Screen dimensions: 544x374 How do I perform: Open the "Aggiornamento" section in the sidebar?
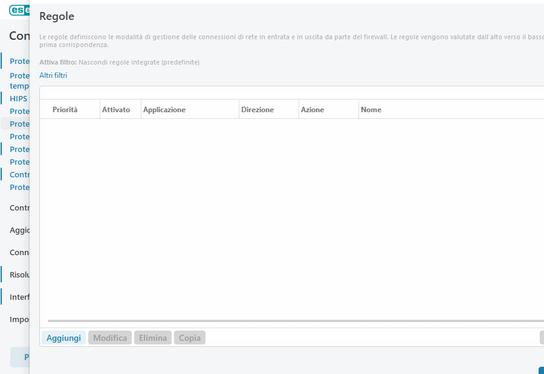pos(19,230)
